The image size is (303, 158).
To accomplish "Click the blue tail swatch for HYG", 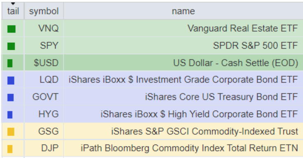I will tap(10, 115).
